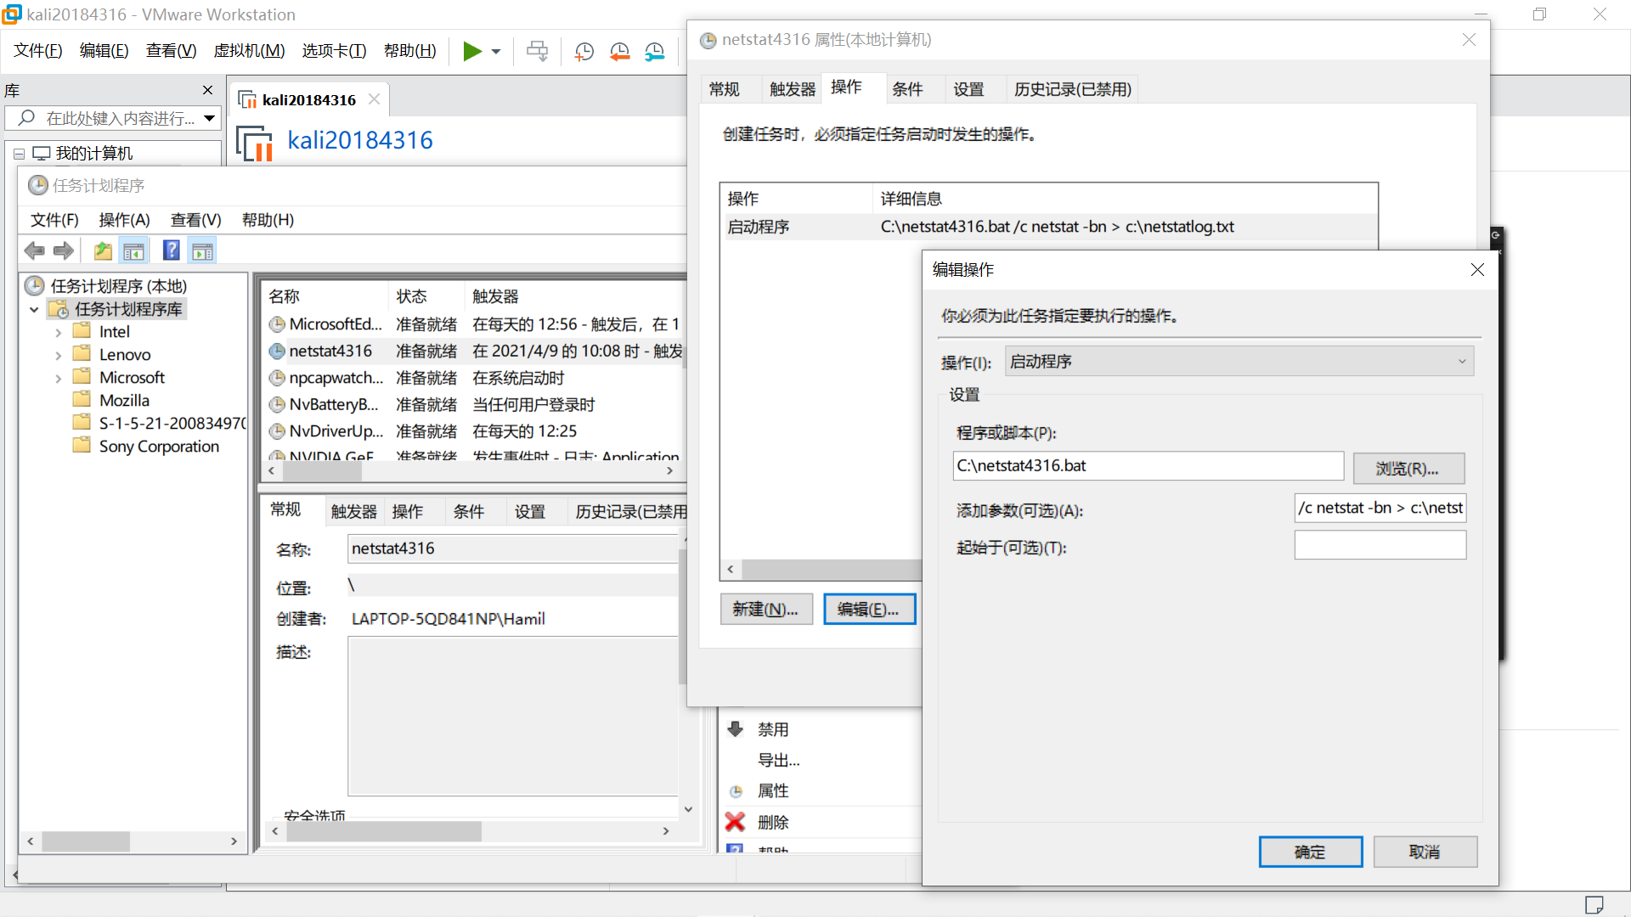Expand the Intel folder node
This screenshot has height=917, width=1631.
pyautogui.click(x=58, y=332)
